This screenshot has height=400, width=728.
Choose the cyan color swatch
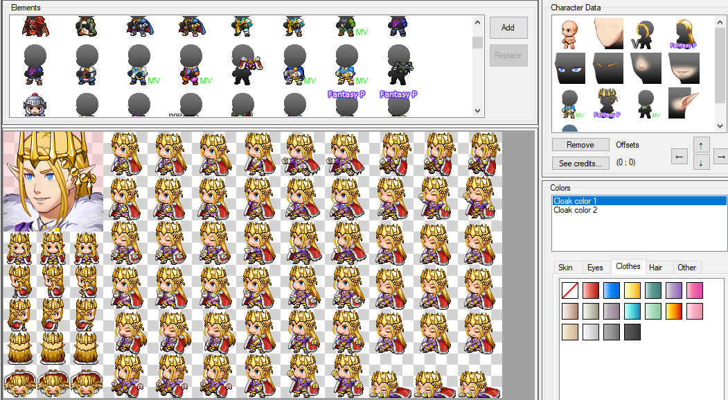tap(632, 311)
